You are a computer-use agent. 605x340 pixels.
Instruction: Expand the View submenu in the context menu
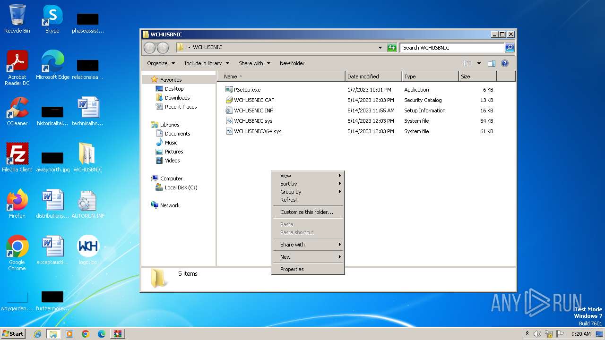308,176
